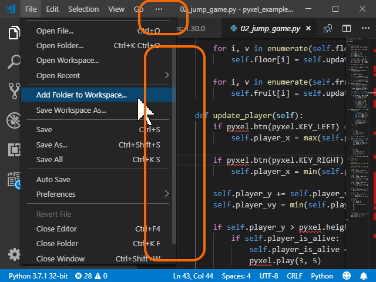Open the Manage gear icon
The image size is (376, 282).
[x=14, y=254]
